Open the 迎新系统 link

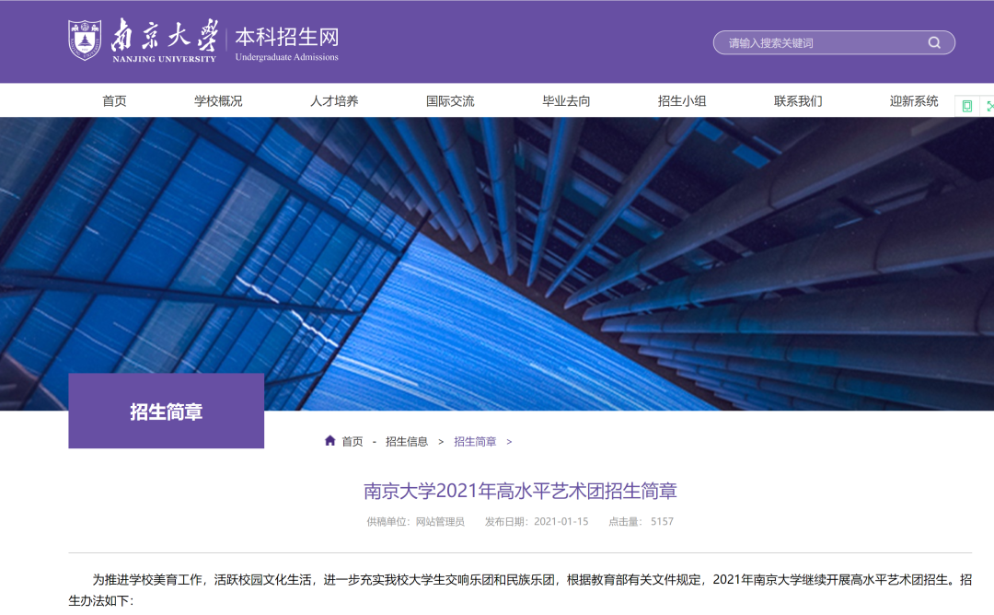(x=914, y=101)
